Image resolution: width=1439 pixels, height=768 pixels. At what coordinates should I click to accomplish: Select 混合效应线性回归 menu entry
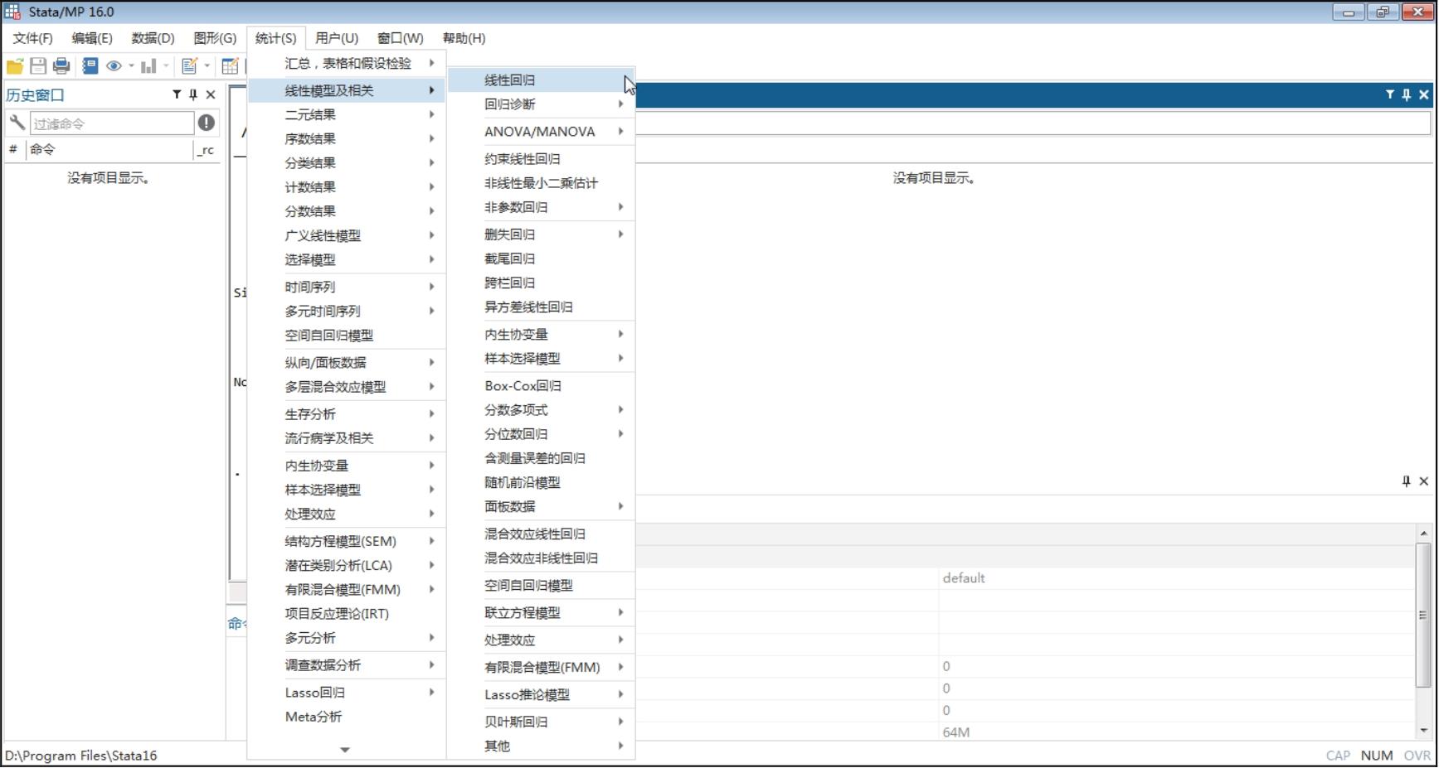[x=542, y=534]
